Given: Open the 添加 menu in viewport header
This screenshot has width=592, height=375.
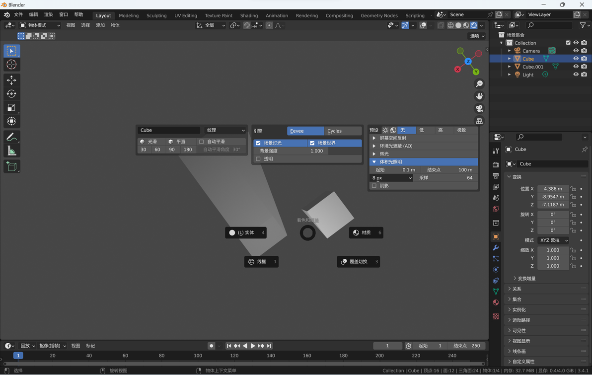Looking at the screenshot, I should (x=100, y=25).
